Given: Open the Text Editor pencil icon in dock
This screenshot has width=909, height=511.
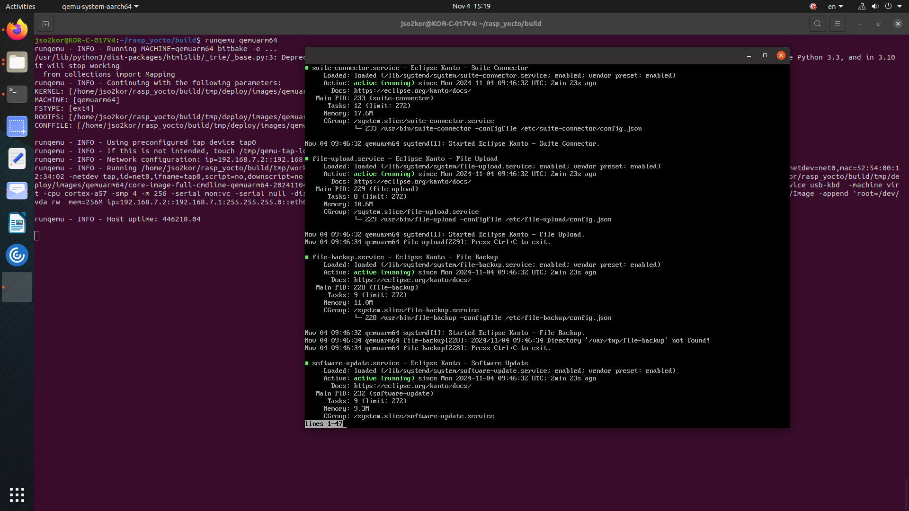Looking at the screenshot, I should (x=17, y=159).
